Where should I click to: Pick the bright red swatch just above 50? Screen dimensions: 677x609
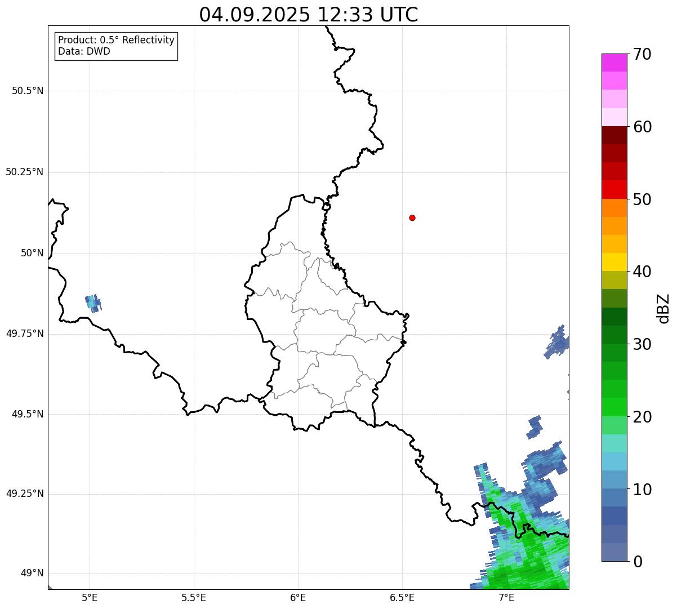[614, 189]
